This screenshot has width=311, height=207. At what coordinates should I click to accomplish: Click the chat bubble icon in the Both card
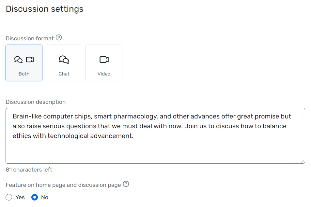tap(18, 60)
